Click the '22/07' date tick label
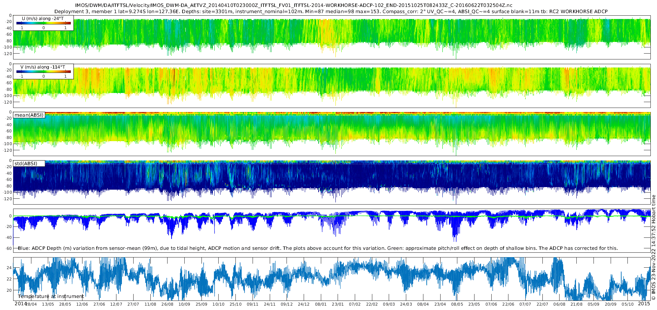This screenshot has width=657, height=310. 542,304
